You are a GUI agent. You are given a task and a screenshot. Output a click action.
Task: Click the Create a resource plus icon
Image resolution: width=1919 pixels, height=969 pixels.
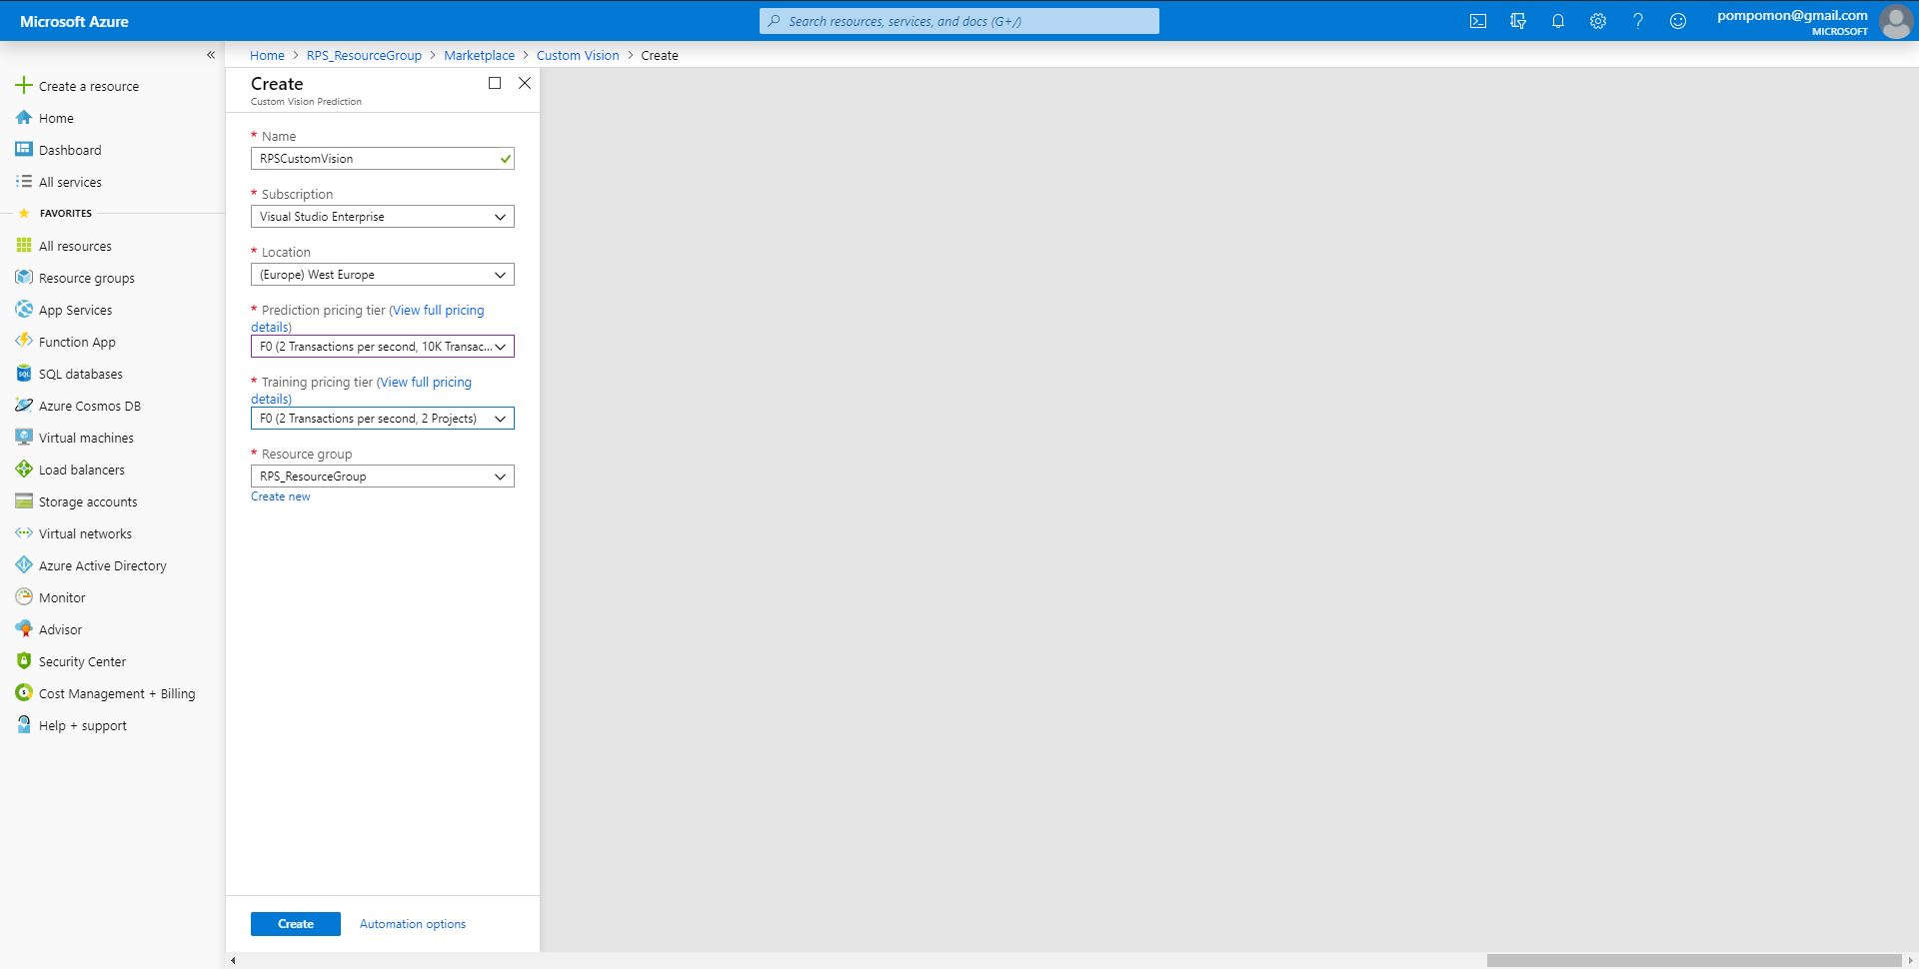tap(24, 86)
